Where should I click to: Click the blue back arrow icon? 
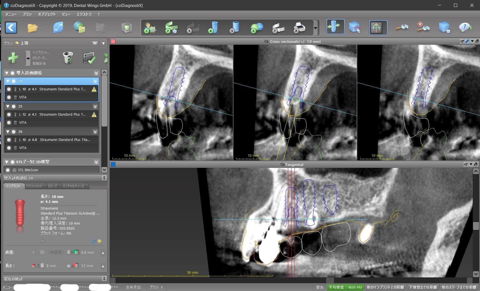[x=11, y=28]
